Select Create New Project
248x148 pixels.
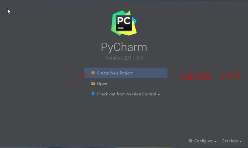tap(115, 73)
